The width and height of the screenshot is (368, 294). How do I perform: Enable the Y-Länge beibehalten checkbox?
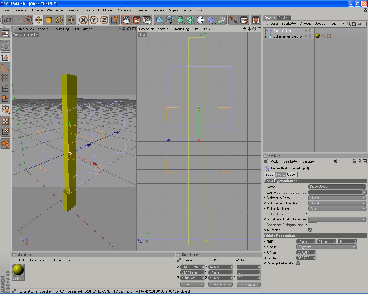click(x=298, y=263)
